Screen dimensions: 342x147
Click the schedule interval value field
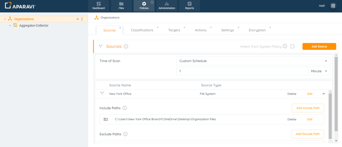click(242, 71)
